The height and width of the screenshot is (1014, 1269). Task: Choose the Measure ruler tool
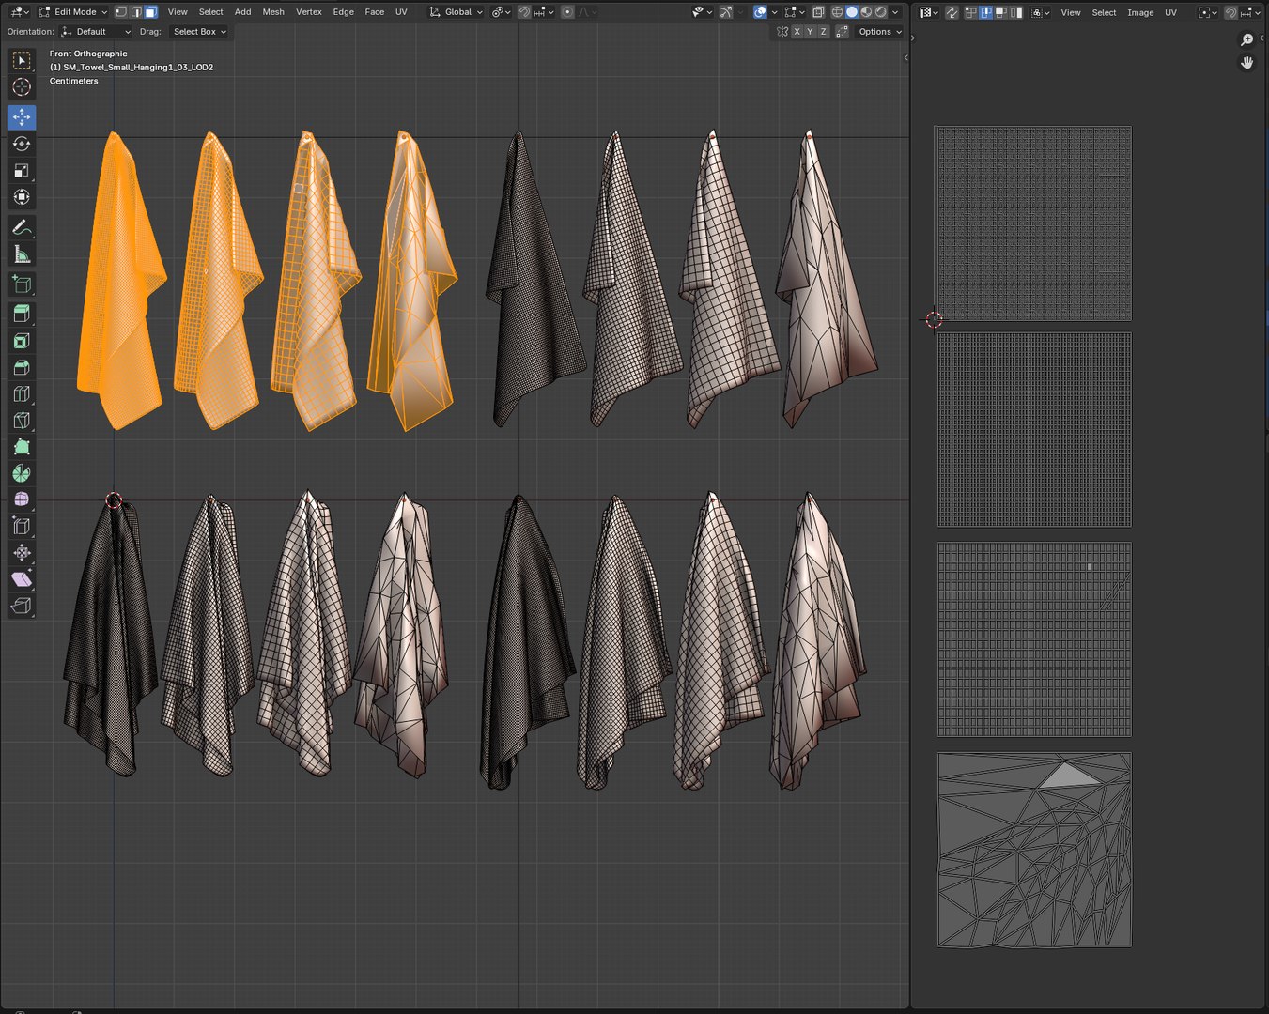click(22, 254)
